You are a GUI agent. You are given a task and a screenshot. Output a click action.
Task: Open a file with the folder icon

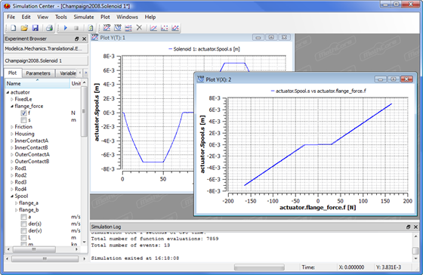24,28
